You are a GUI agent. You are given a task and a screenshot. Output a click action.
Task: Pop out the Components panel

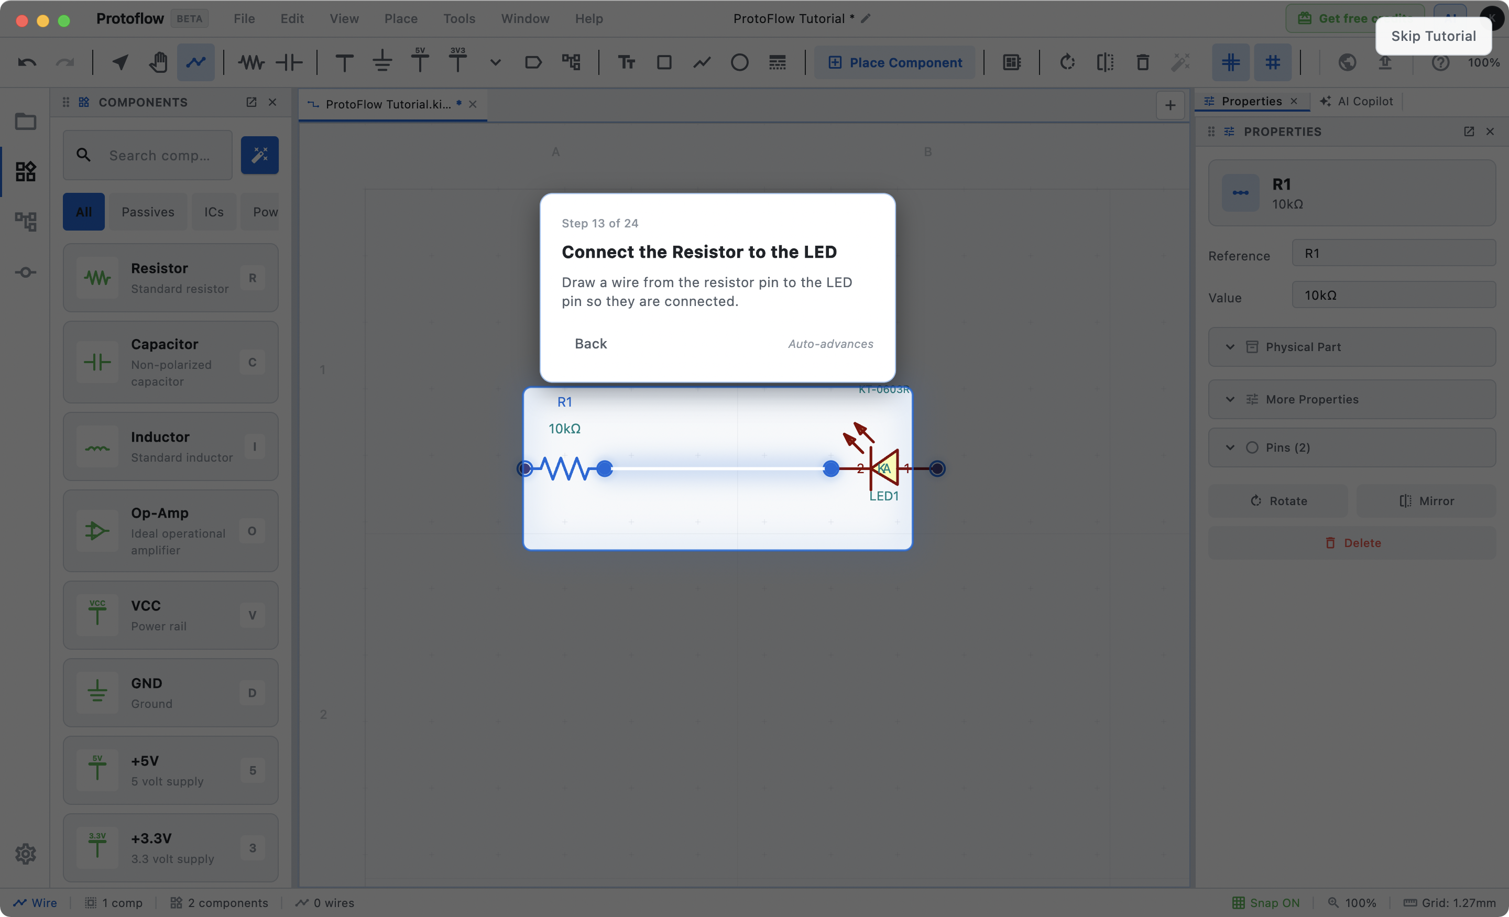point(251,102)
